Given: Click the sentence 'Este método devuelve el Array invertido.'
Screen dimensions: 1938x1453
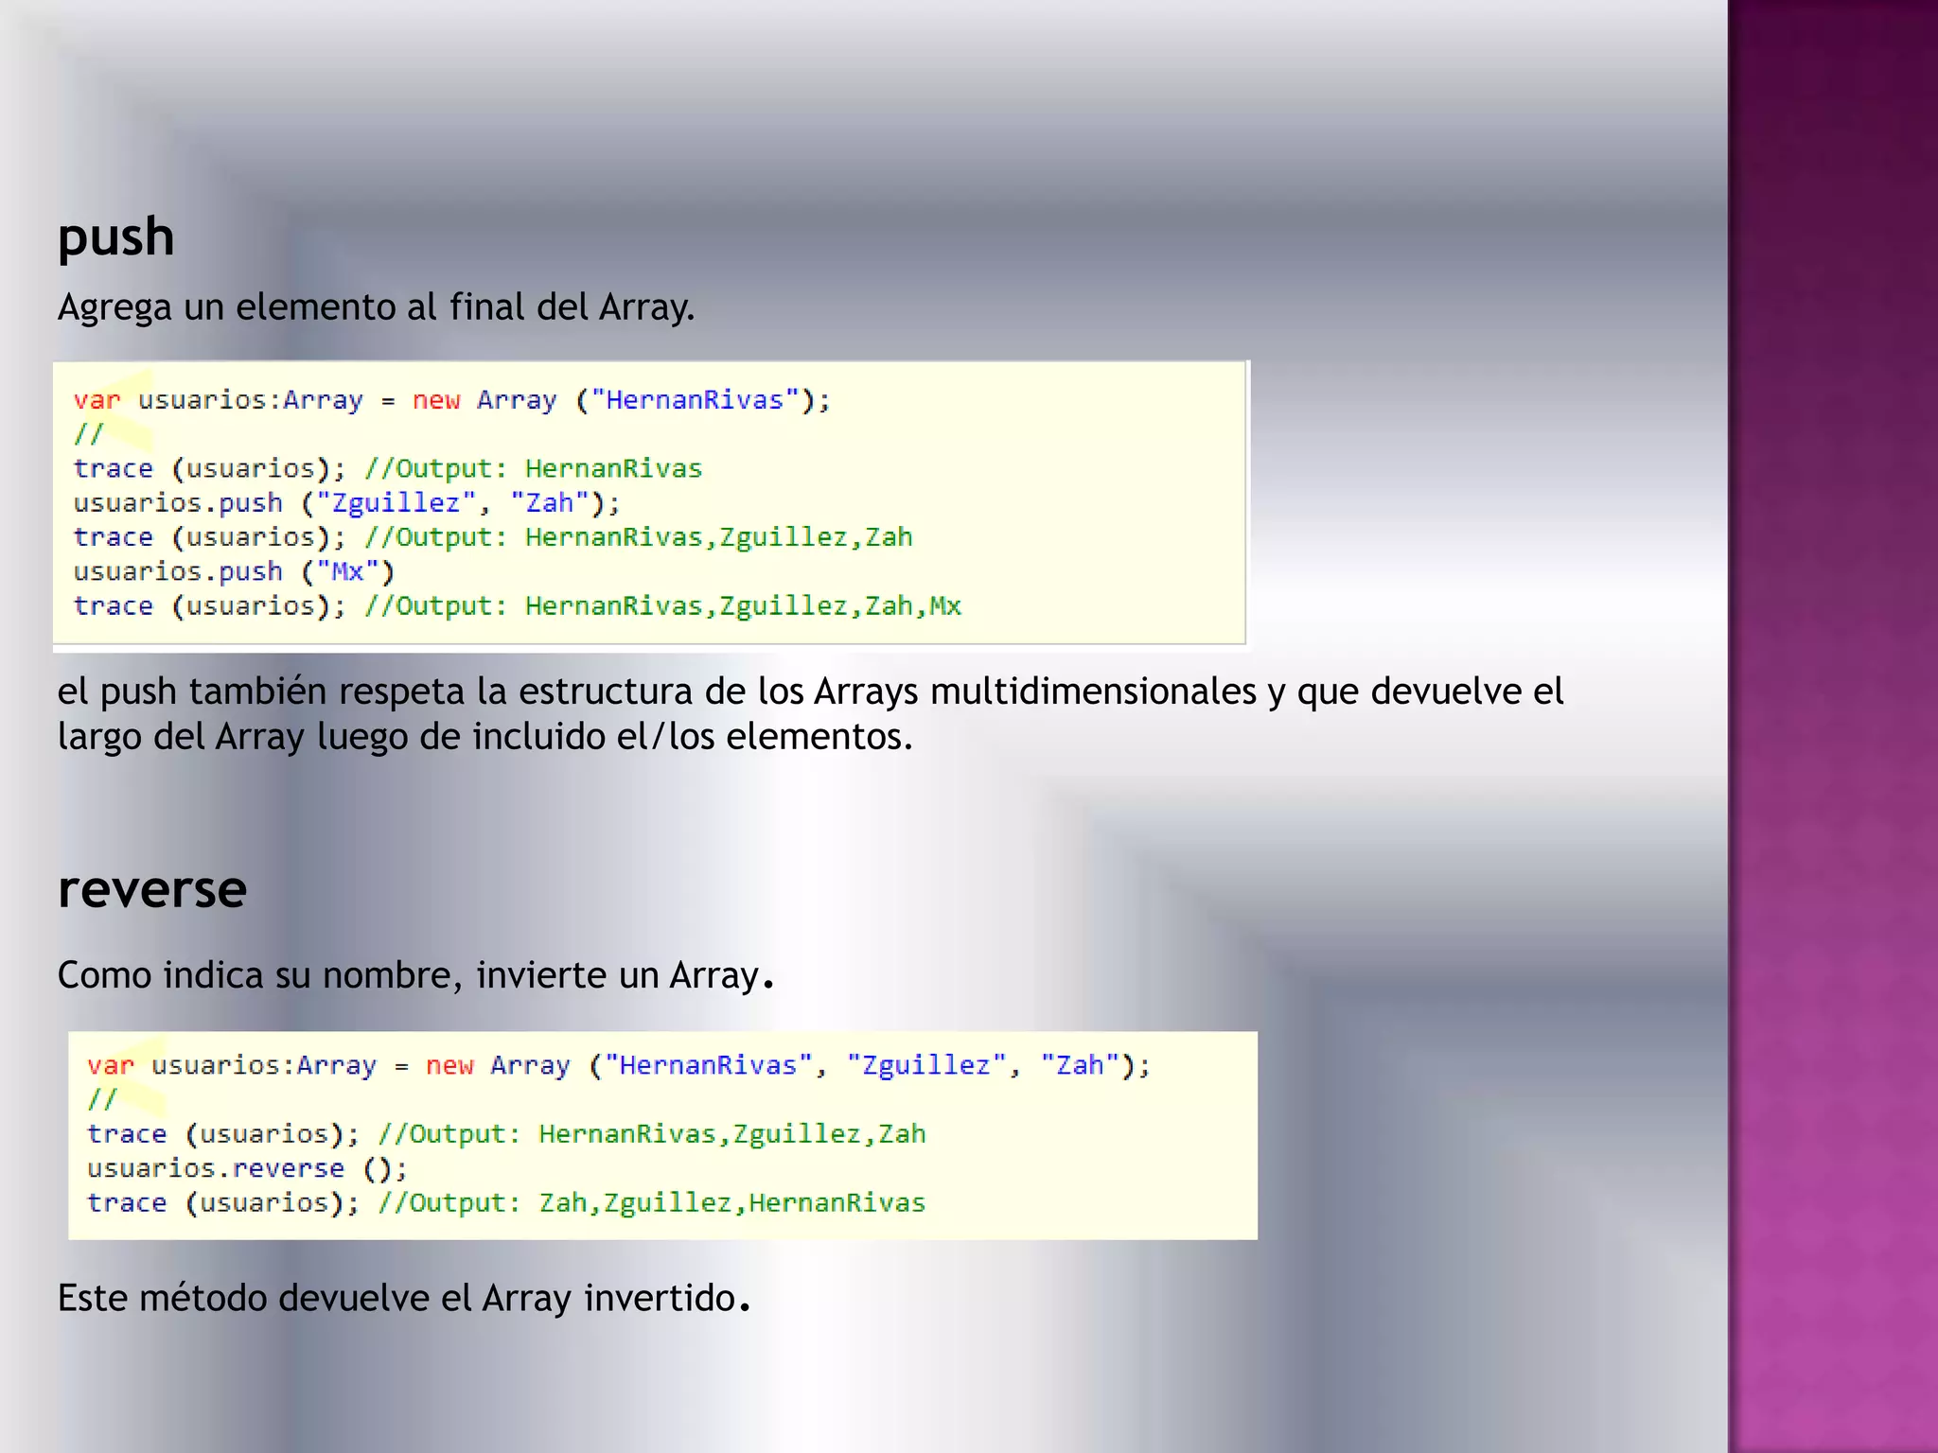Looking at the screenshot, I should [x=404, y=1298].
